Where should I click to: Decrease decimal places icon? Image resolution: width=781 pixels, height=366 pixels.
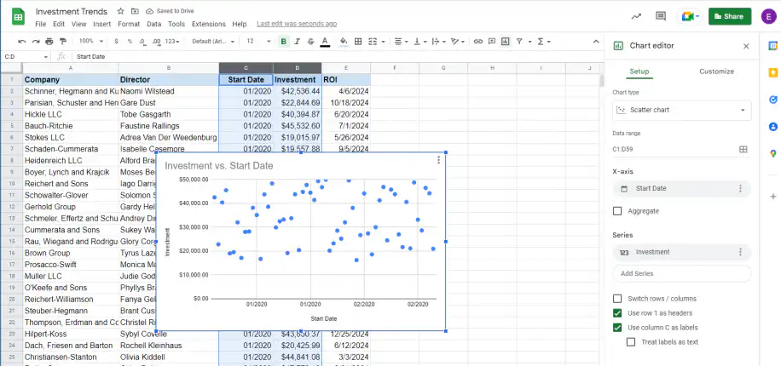[142, 41]
